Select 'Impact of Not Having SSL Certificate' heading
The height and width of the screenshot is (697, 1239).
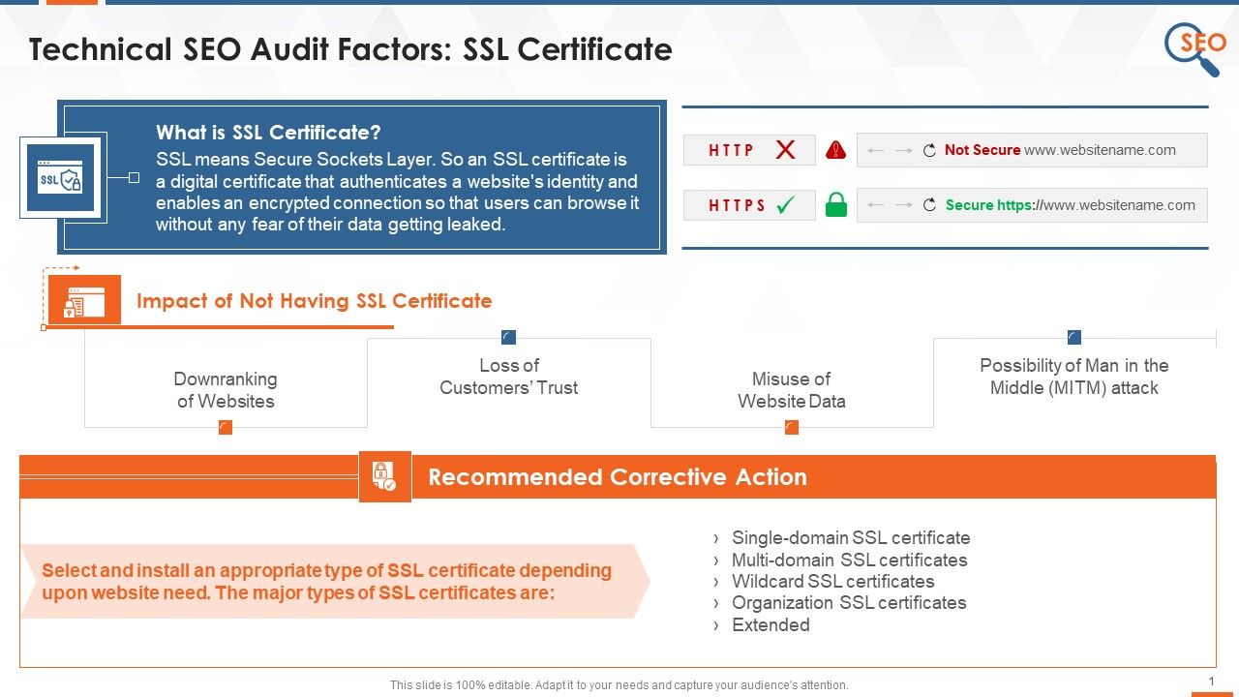(x=315, y=301)
